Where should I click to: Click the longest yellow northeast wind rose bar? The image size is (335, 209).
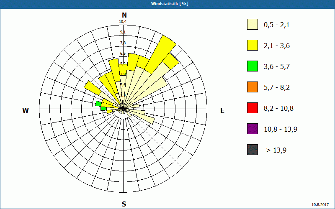coord(160,54)
